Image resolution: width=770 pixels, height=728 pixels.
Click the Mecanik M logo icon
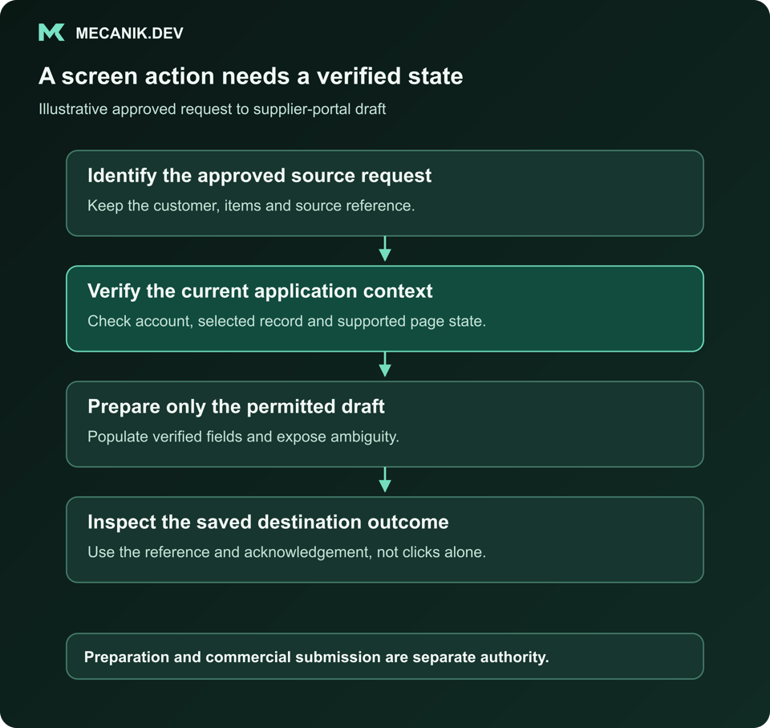[x=51, y=32]
